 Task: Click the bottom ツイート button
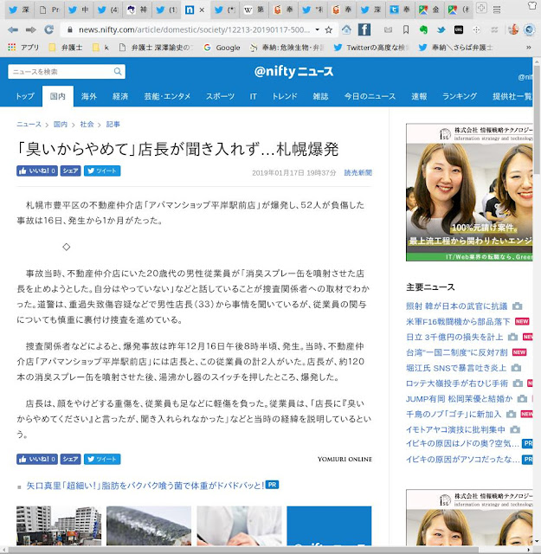102,459
